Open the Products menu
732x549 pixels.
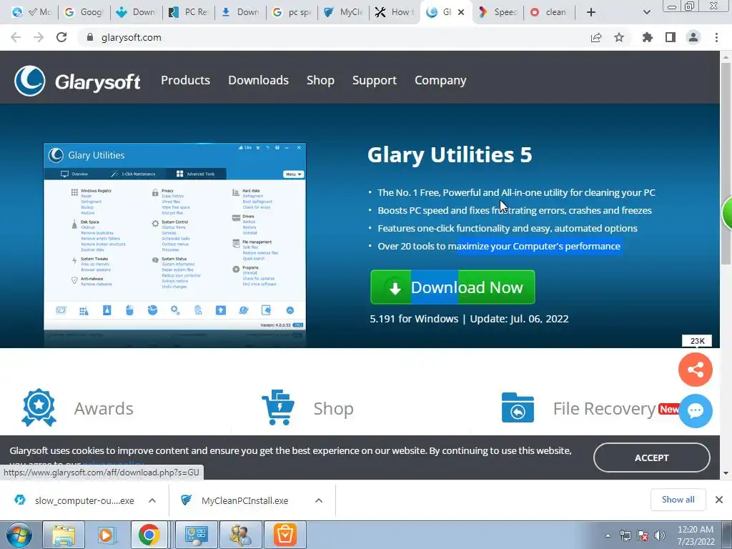[185, 80]
